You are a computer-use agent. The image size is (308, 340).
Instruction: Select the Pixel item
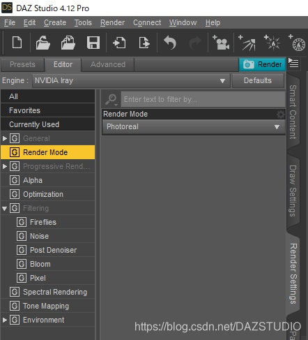click(55, 278)
